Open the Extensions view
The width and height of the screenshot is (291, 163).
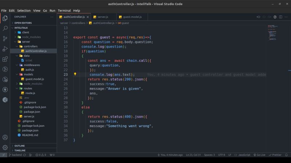click(5, 59)
